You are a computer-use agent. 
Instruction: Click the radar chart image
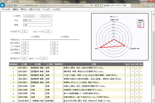[120, 37]
